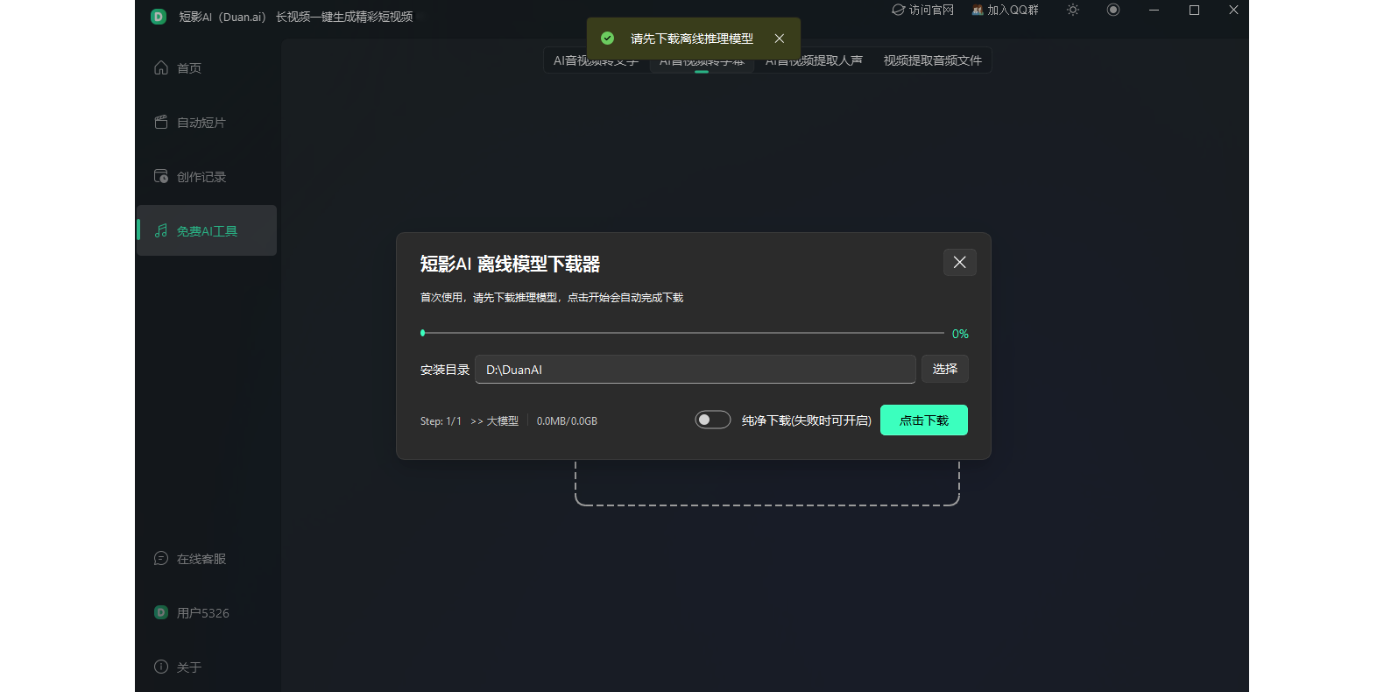Click the download progress bar
The image size is (1384, 692).
(x=683, y=333)
